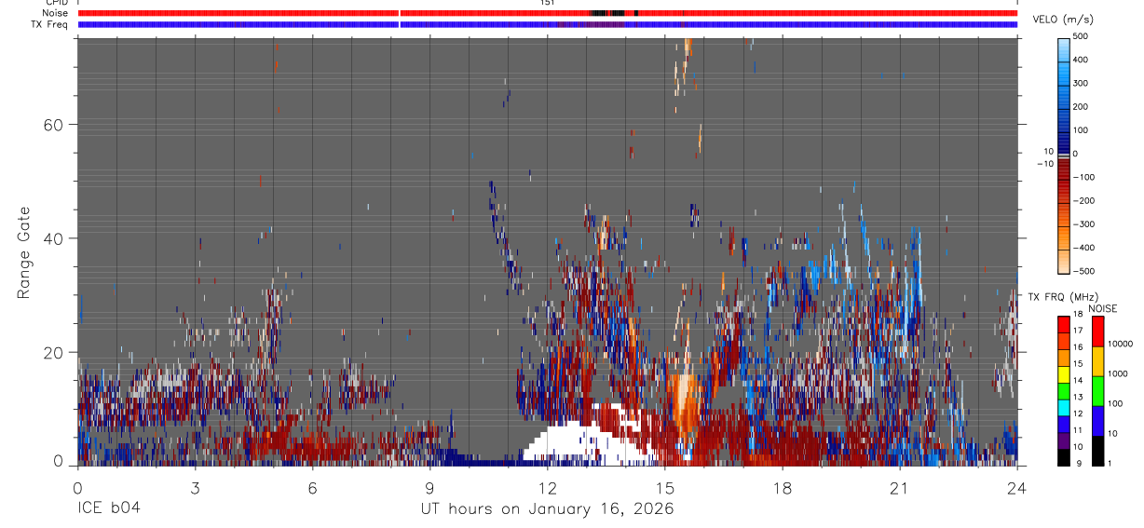1144x528 pixels.
Task: Click the '21' tick on the UT hours axis
Action: coord(900,487)
